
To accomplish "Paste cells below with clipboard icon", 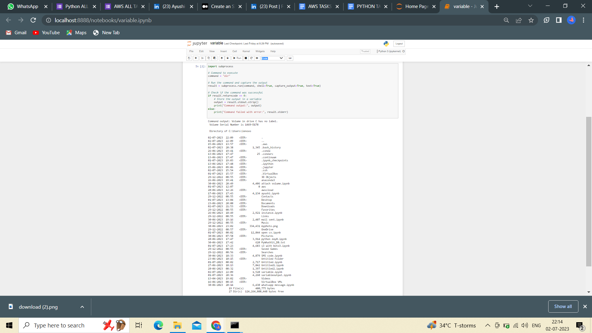I will pos(215,58).
